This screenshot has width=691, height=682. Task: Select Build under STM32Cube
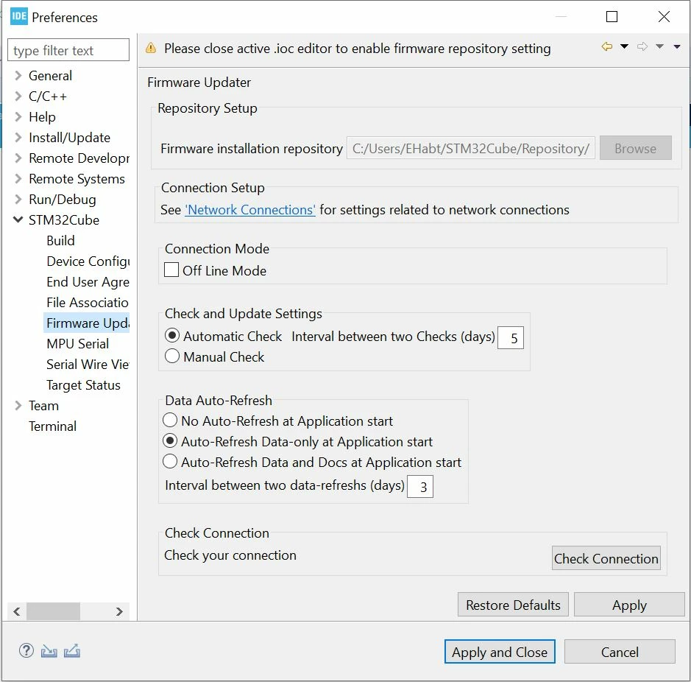61,240
